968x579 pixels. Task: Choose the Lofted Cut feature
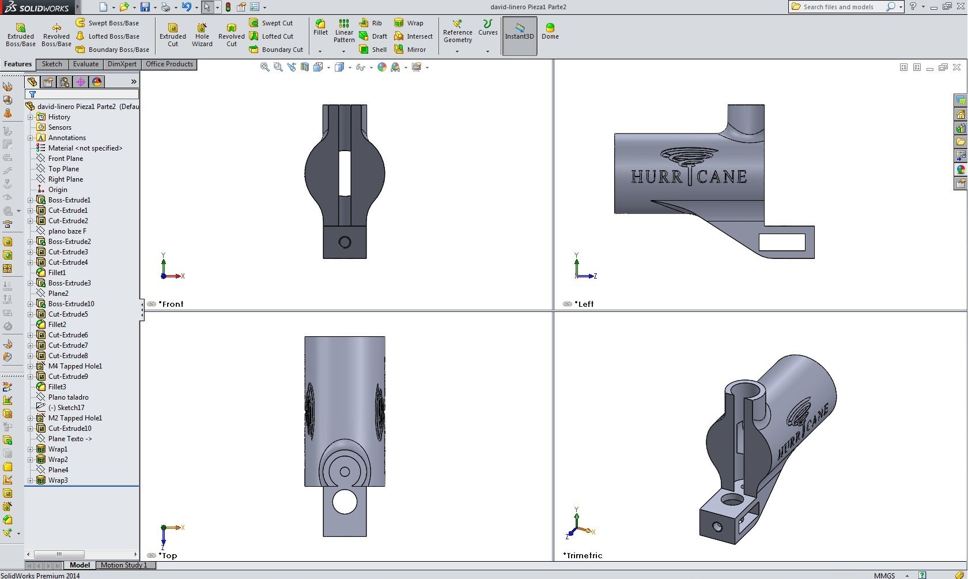point(271,36)
